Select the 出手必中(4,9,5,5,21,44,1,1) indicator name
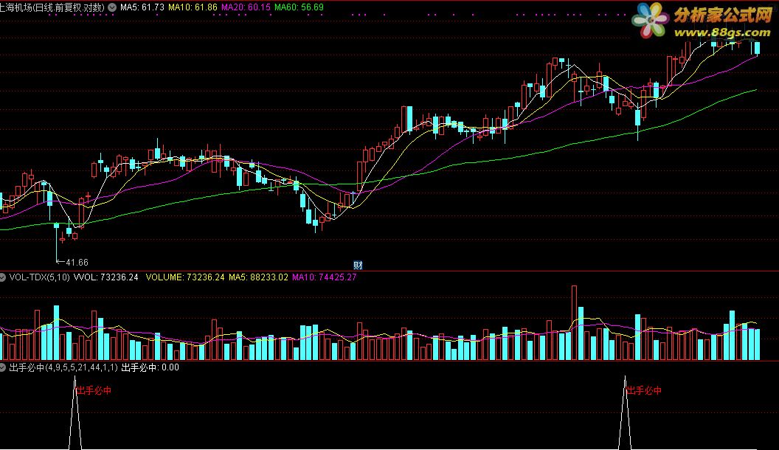 point(63,367)
